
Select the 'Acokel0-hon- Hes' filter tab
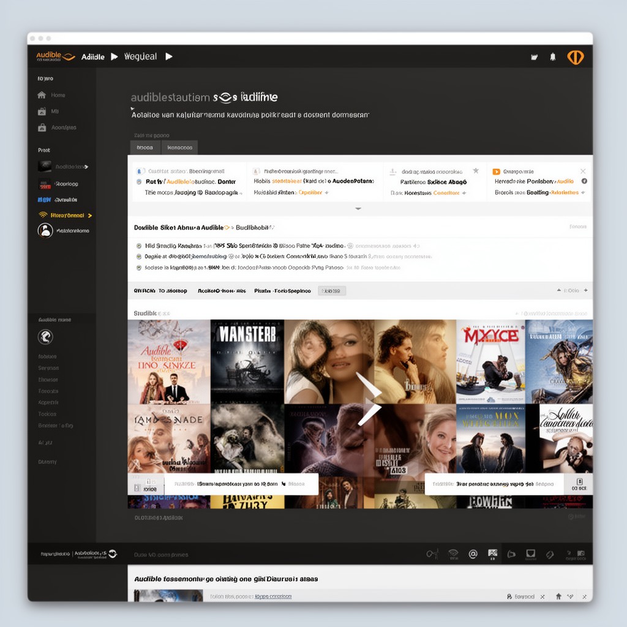[222, 291]
